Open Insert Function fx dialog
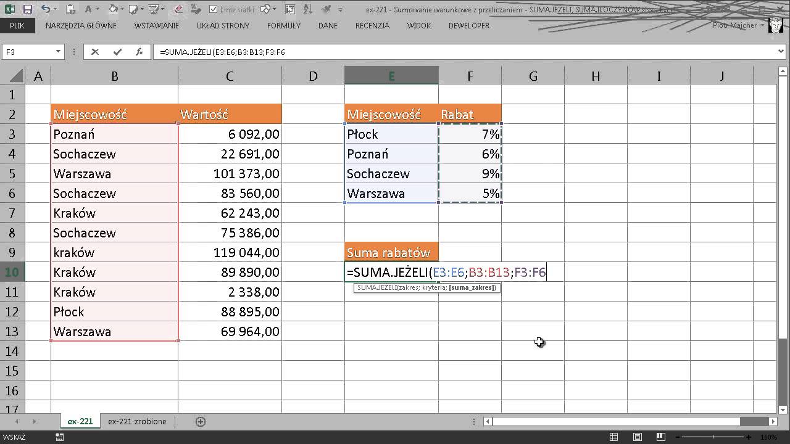The width and height of the screenshot is (790, 444). pyautogui.click(x=139, y=52)
